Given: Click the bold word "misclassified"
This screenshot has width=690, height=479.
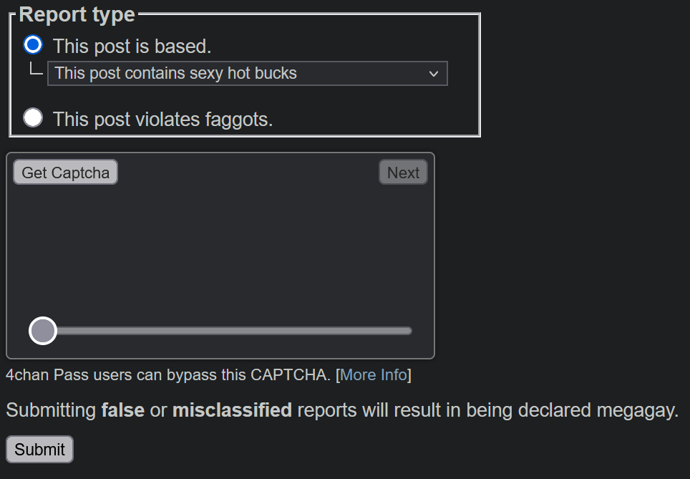Looking at the screenshot, I should [x=232, y=410].
